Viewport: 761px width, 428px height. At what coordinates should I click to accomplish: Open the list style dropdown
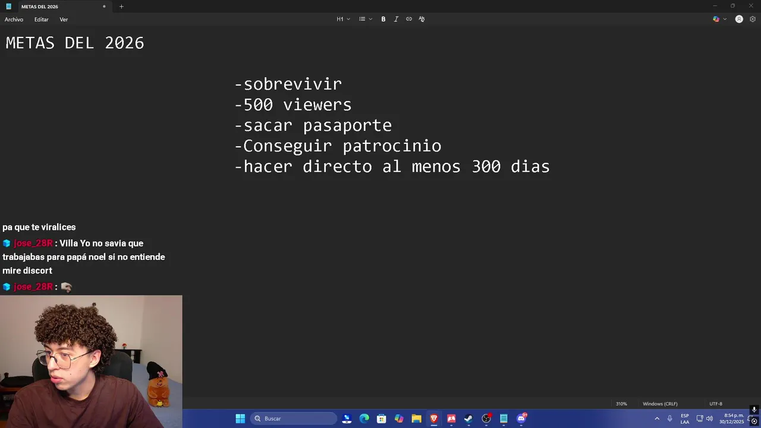pos(365,19)
